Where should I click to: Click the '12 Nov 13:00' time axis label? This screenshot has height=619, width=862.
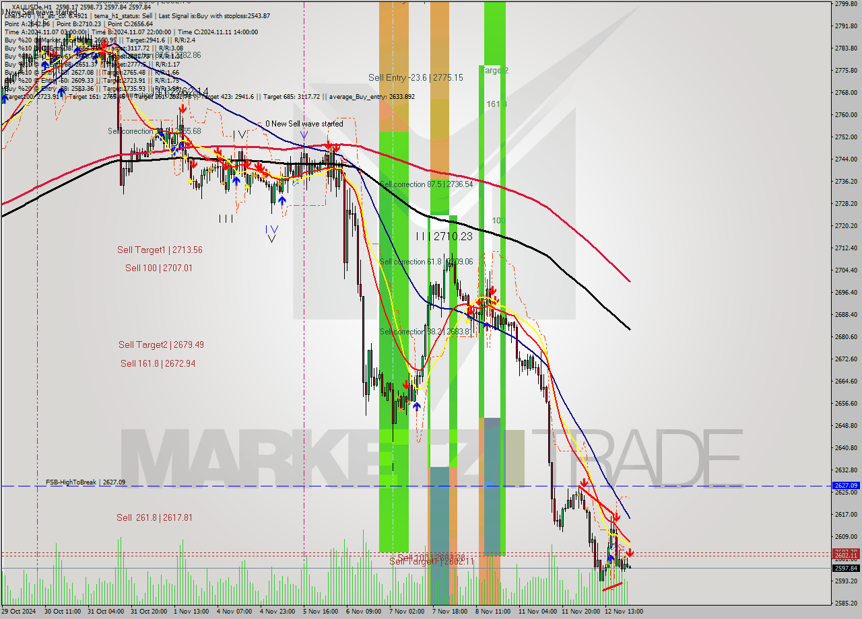[624, 612]
